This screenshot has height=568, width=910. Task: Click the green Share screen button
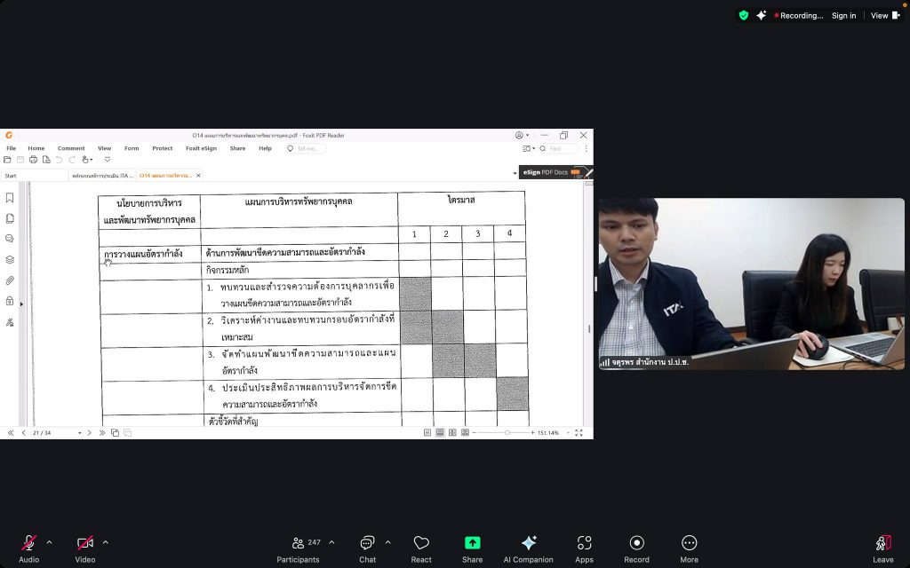tap(473, 548)
